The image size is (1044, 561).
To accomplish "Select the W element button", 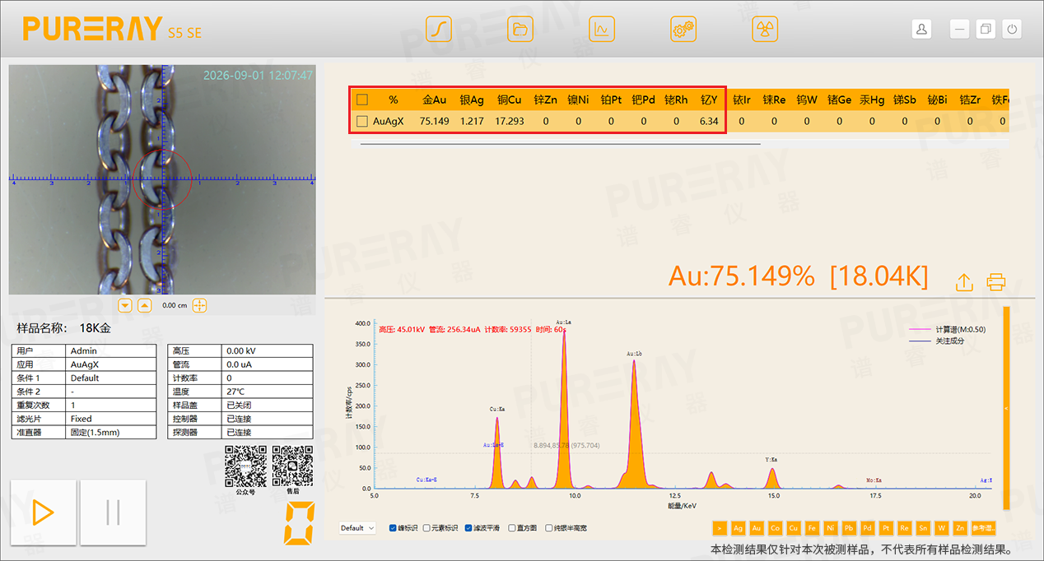I will (x=942, y=528).
